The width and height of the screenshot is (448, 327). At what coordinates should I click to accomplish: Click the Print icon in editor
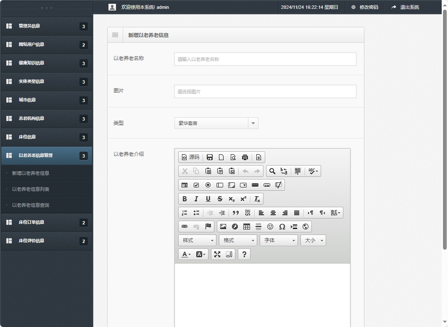(x=245, y=157)
